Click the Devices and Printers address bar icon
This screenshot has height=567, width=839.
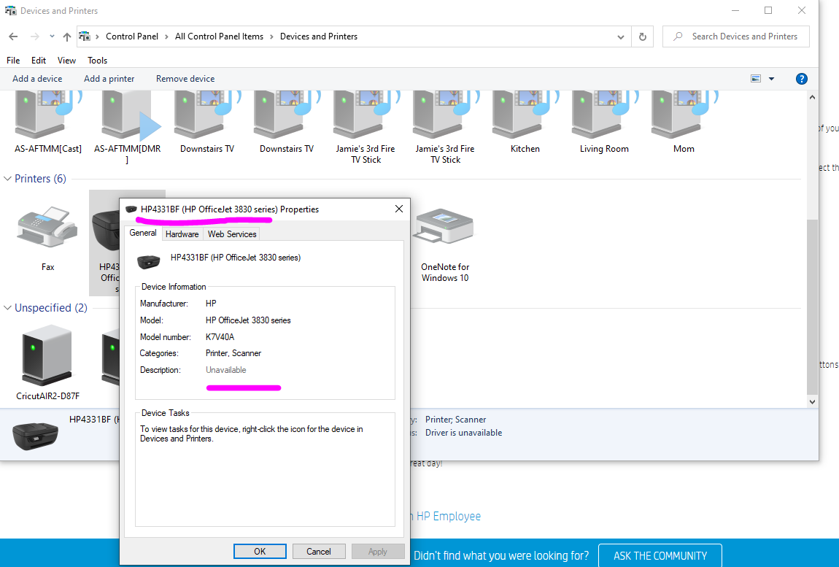coord(85,36)
